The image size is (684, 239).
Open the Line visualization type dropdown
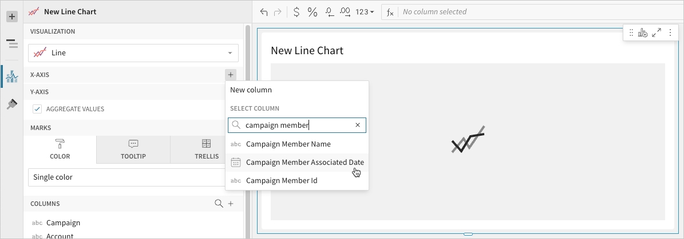pos(133,53)
